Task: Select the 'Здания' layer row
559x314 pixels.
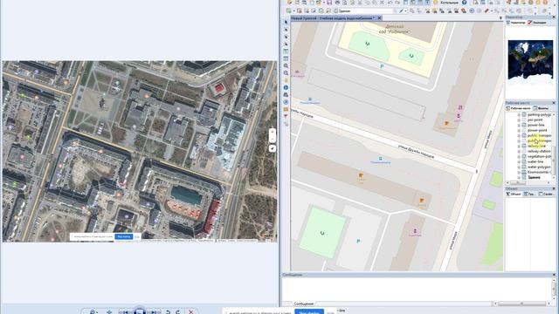Action: (534, 177)
